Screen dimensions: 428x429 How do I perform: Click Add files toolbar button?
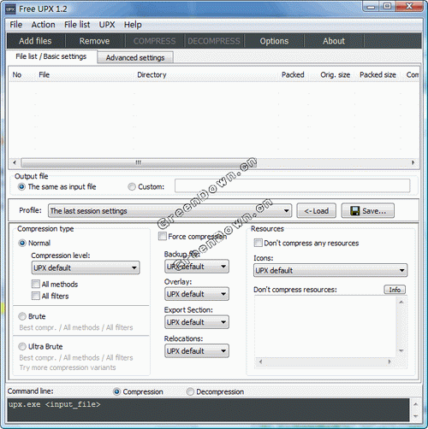click(35, 41)
